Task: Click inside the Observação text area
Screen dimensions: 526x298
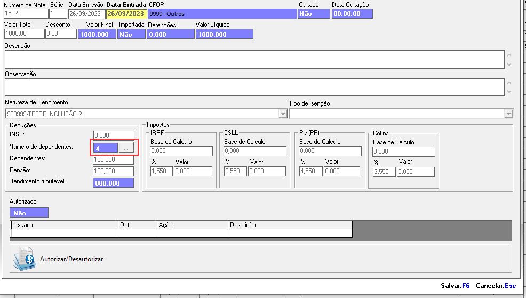Action: click(x=254, y=87)
